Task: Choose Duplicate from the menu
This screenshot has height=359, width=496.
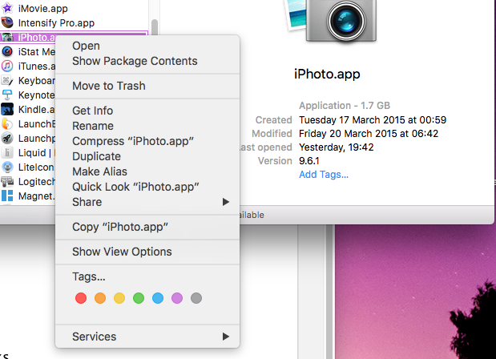Action: tap(147, 156)
